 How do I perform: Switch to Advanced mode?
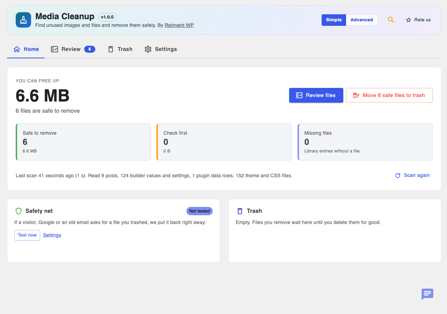(x=362, y=20)
